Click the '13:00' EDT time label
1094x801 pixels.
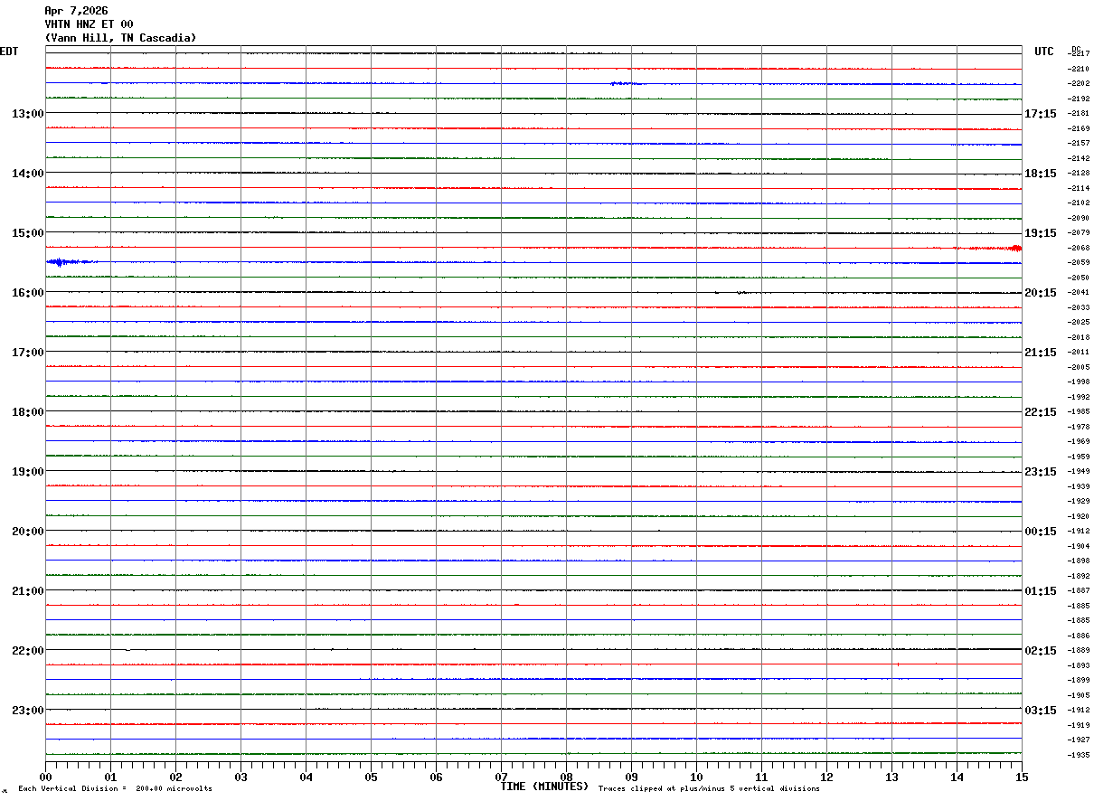[27, 114]
